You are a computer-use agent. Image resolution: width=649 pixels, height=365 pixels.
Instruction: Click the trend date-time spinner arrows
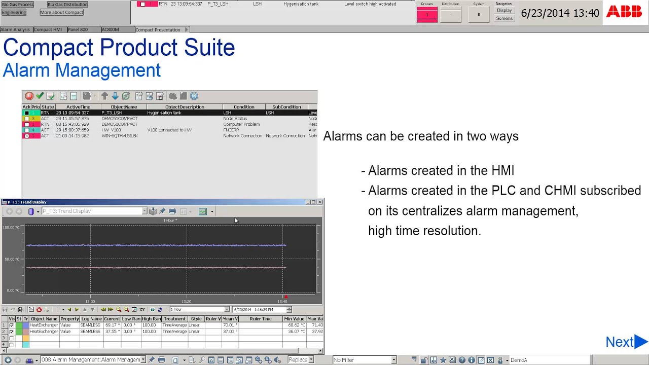tap(289, 309)
